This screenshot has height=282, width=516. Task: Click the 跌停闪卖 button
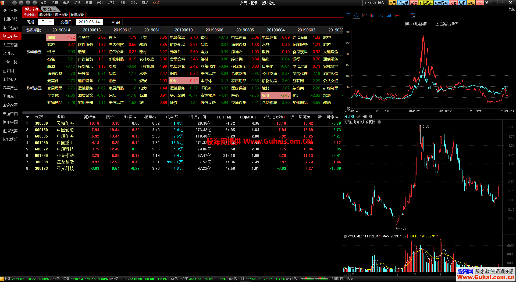441,3
